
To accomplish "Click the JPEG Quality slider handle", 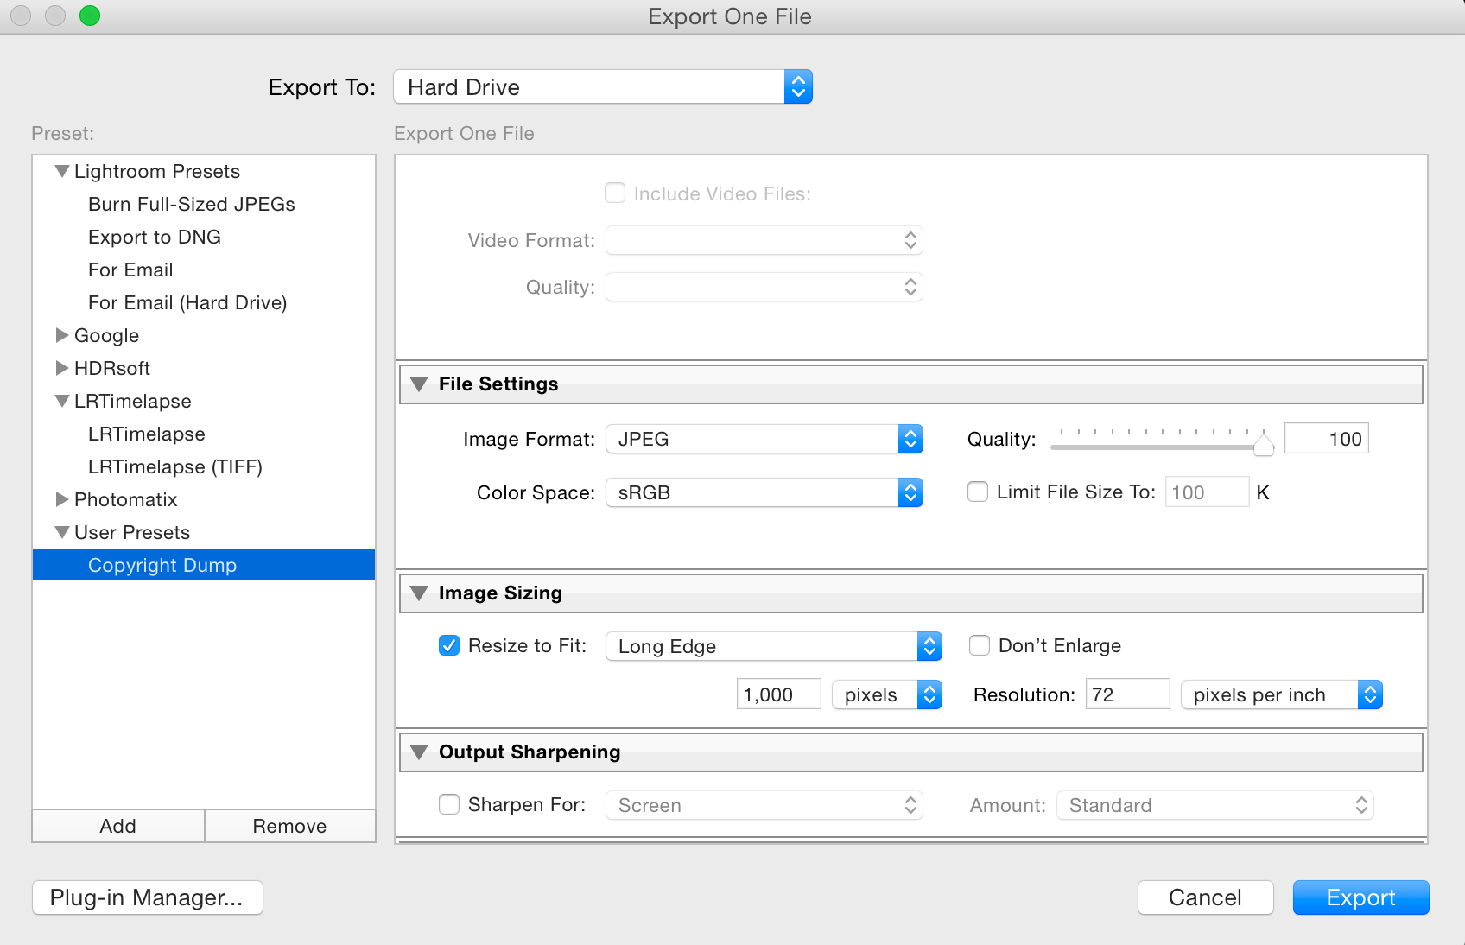I will click(1263, 444).
